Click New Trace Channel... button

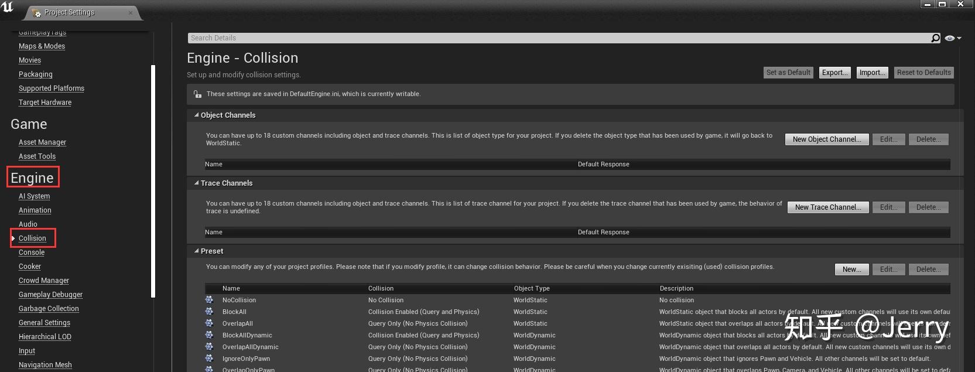(x=828, y=207)
